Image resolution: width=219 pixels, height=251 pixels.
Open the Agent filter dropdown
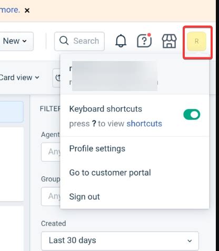tap(51, 152)
